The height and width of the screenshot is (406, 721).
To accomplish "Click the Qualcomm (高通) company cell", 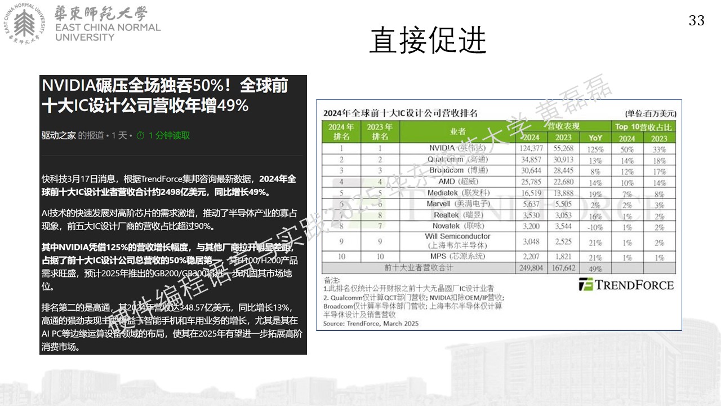I will point(458,160).
